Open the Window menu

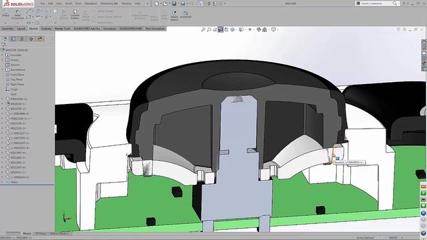pyautogui.click(x=126, y=3)
